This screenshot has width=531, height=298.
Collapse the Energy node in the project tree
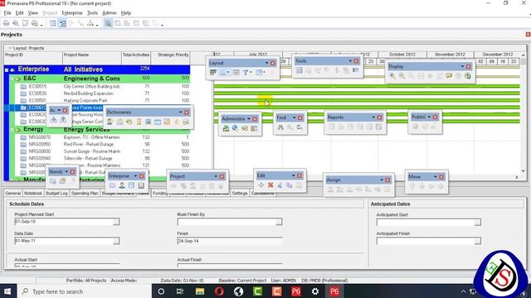pos(12,129)
